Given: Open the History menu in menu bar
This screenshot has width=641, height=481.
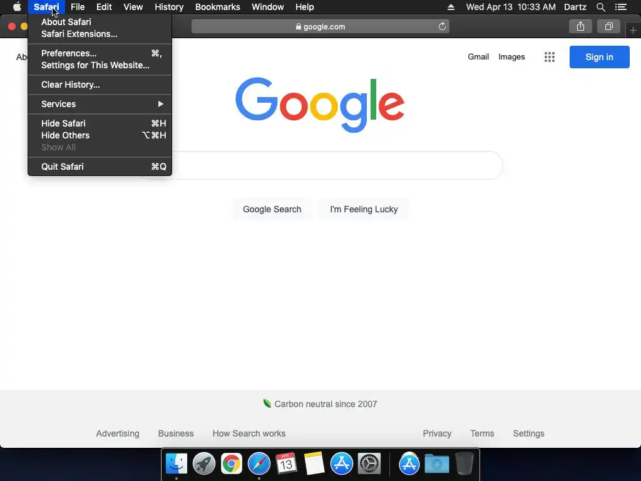Looking at the screenshot, I should pyautogui.click(x=169, y=7).
